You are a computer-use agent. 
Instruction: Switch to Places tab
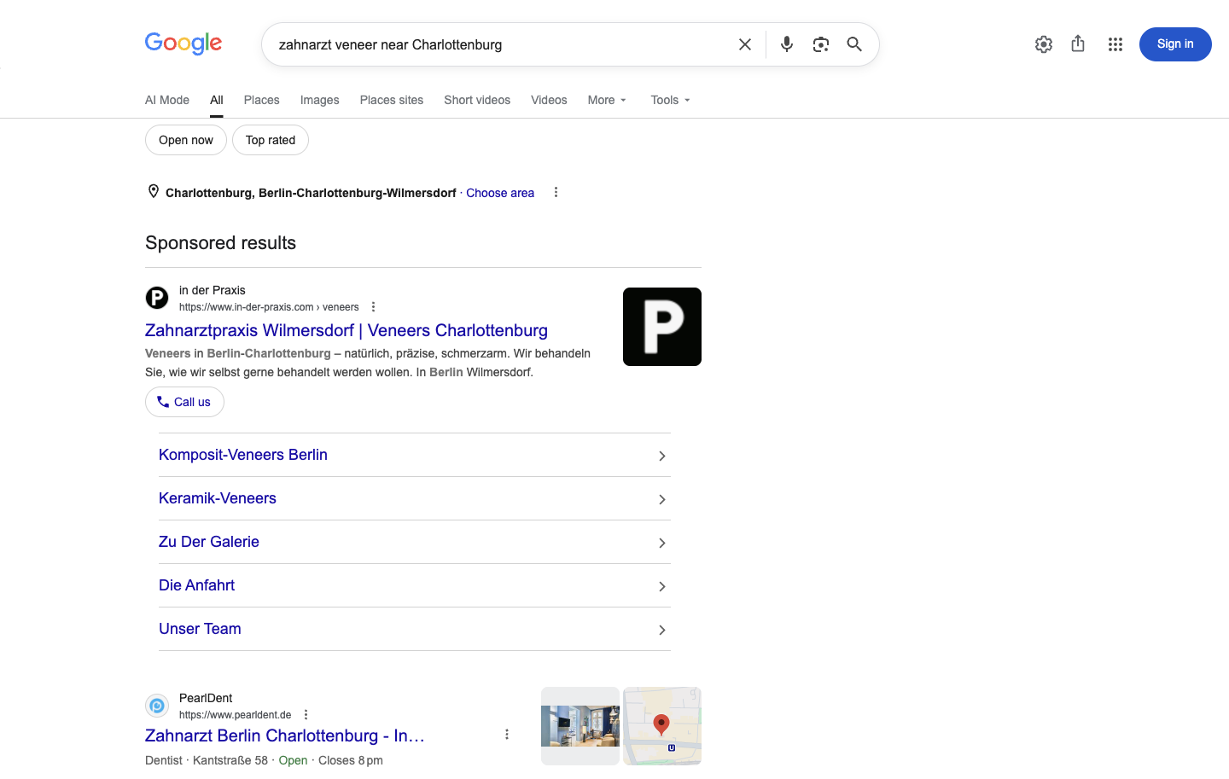(x=262, y=100)
